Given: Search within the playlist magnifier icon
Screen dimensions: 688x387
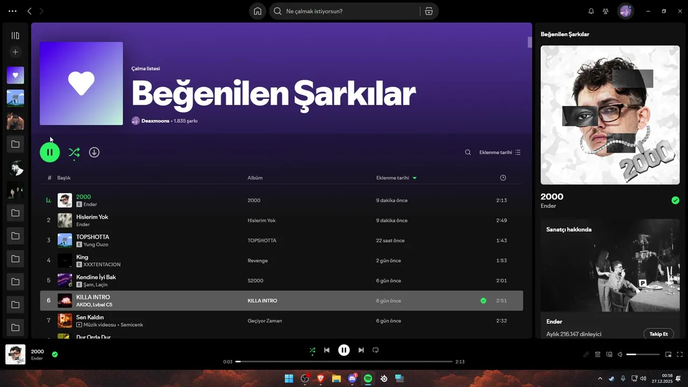Looking at the screenshot, I should tap(468, 152).
